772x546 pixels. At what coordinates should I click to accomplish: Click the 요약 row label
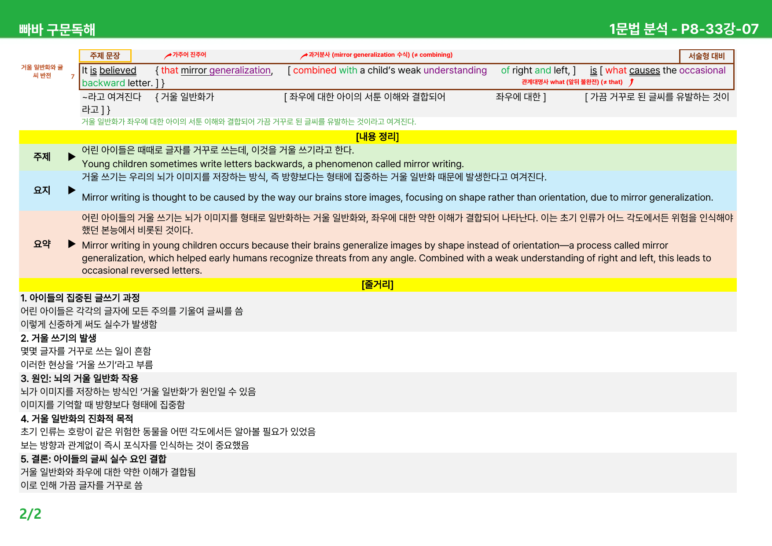pos(42,244)
